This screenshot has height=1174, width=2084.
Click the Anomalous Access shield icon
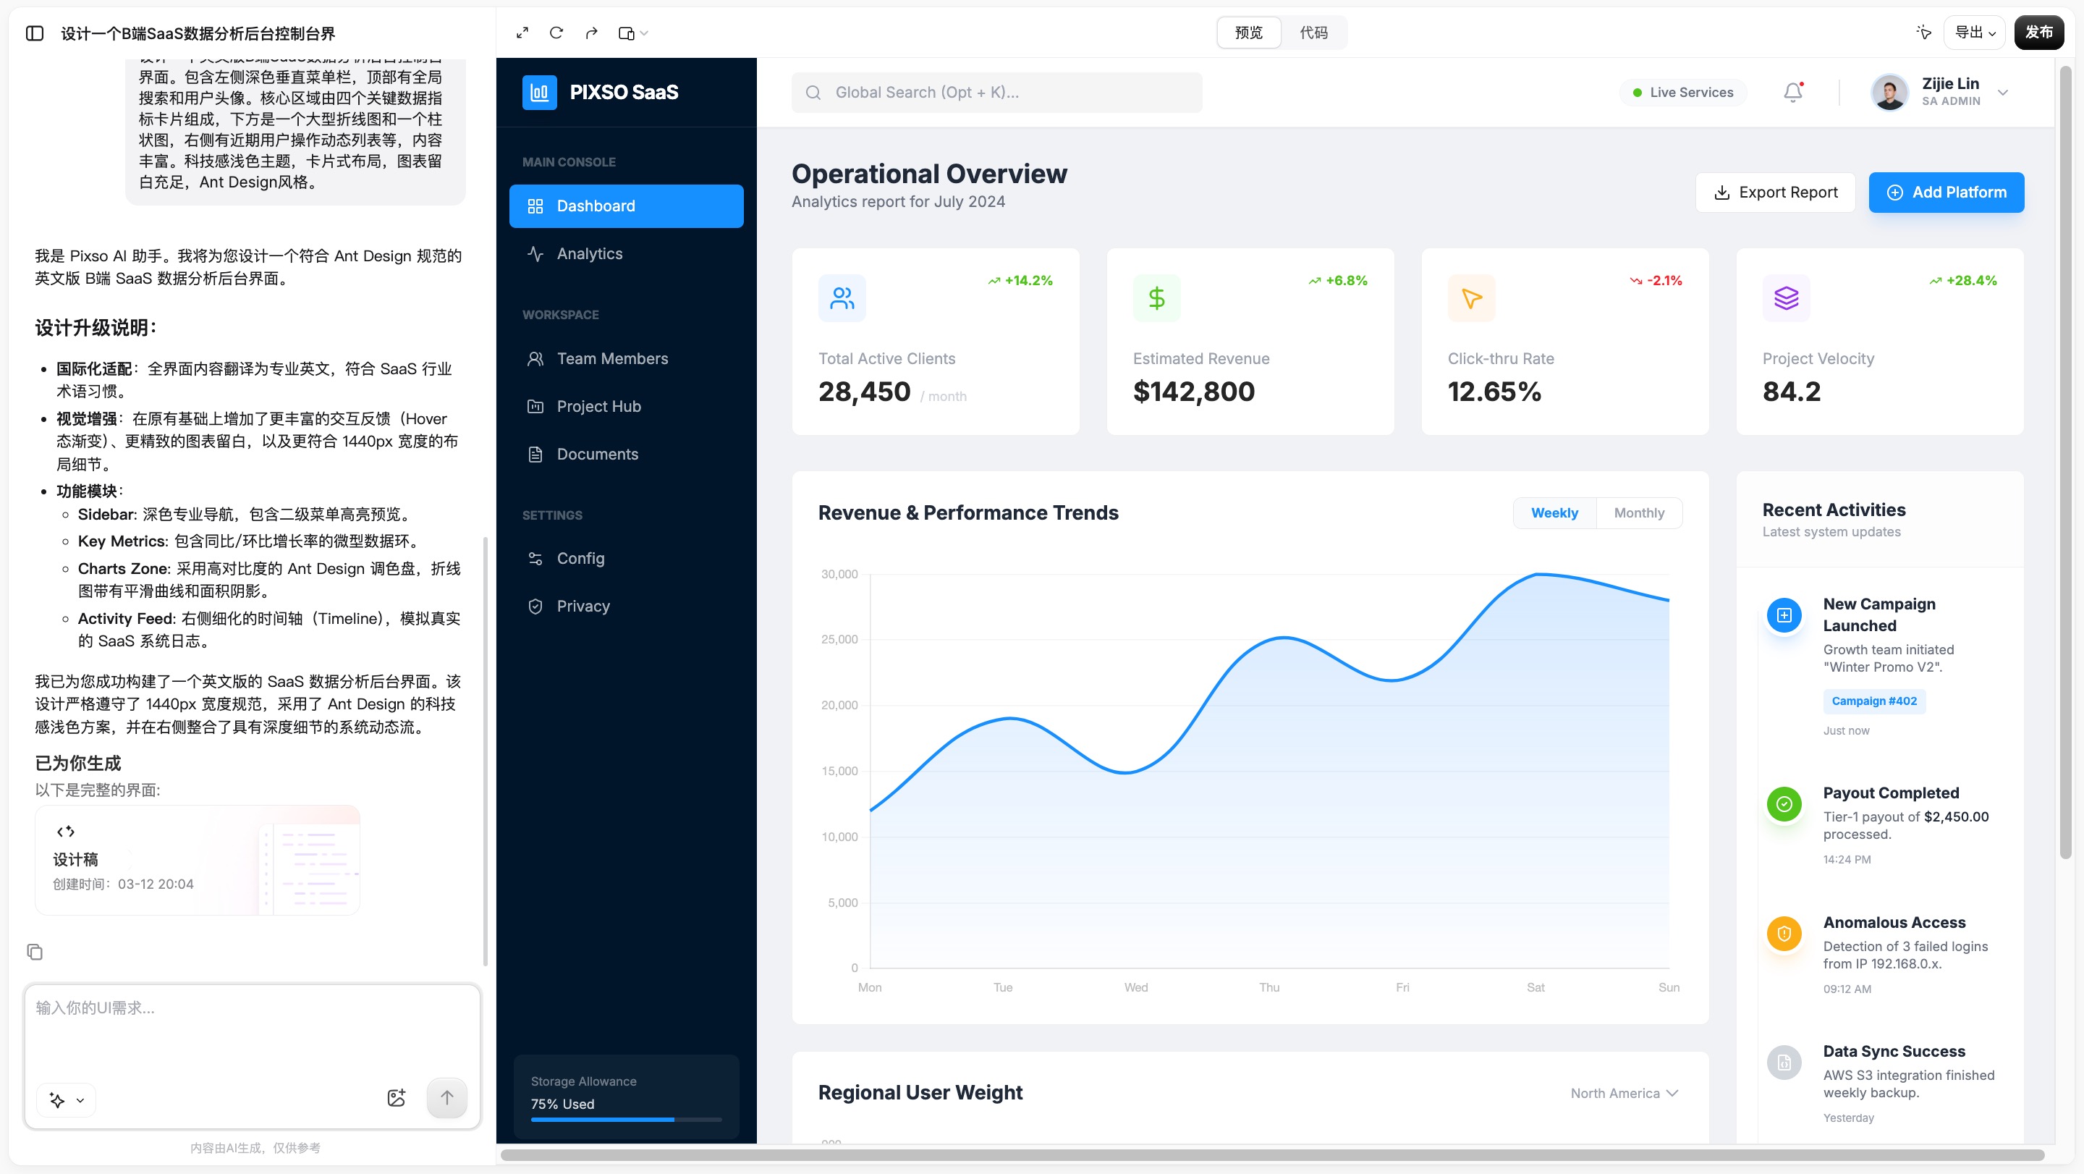tap(1784, 934)
